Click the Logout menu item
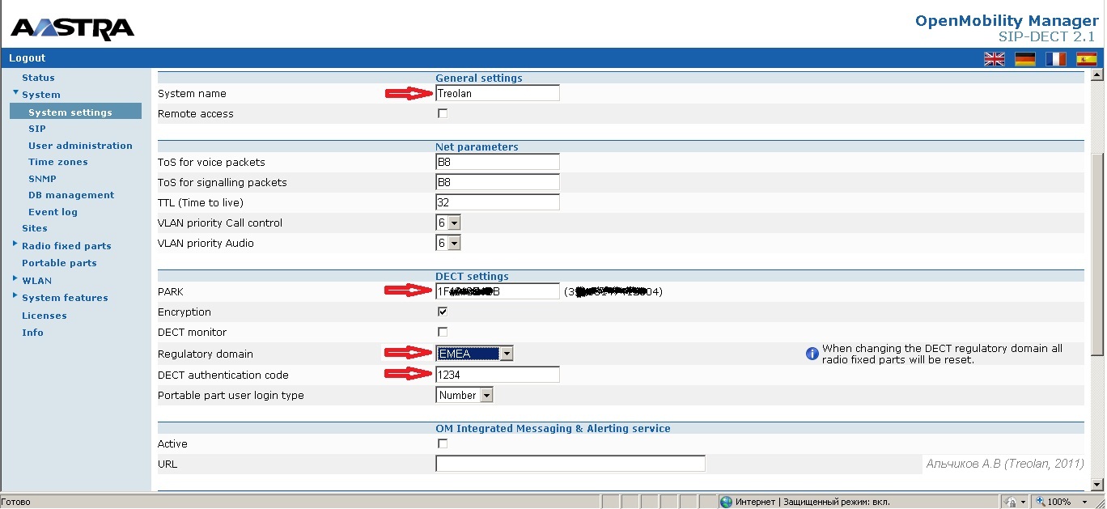 tap(27, 57)
